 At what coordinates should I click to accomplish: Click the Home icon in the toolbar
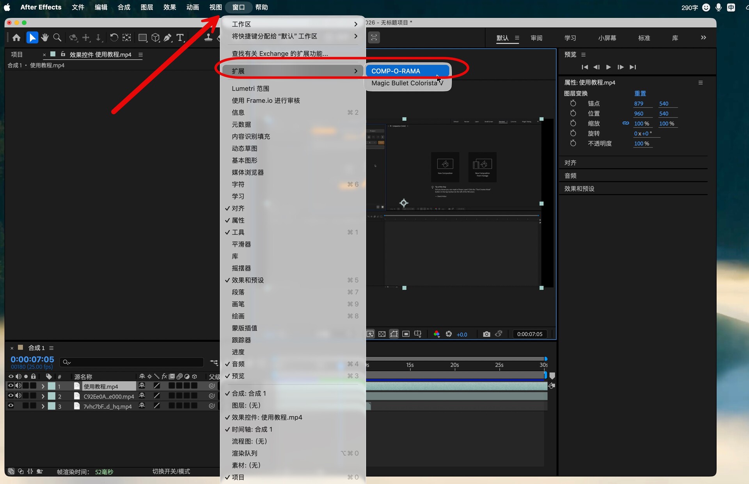16,37
